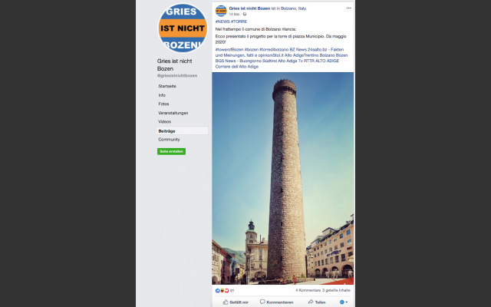This screenshot has height=307, width=491.
Task: Click the love reaction icon under the photo
Action: 227,291
